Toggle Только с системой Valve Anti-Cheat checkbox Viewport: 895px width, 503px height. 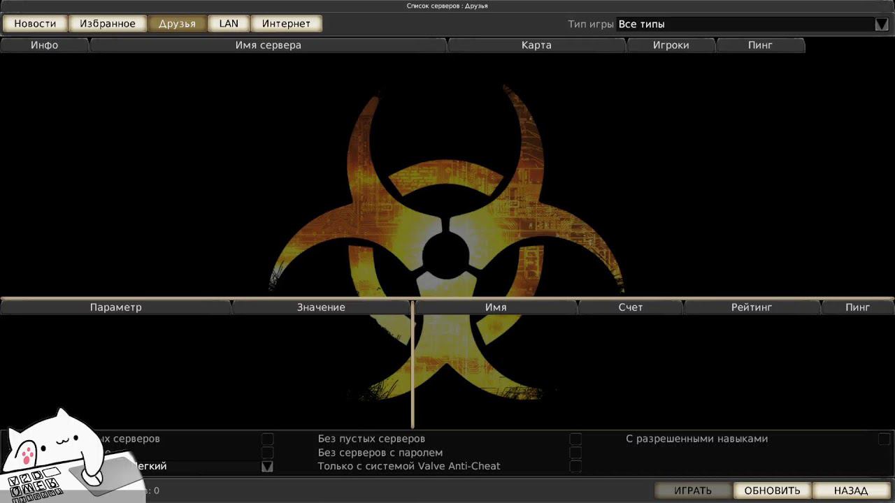point(575,467)
